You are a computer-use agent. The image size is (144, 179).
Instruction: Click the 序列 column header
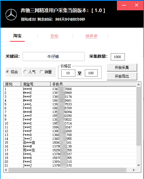click(x=12, y=84)
